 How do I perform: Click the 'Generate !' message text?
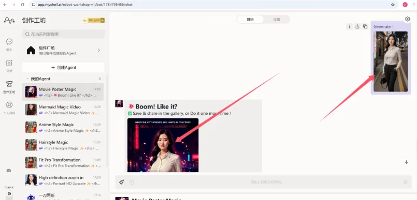(383, 26)
